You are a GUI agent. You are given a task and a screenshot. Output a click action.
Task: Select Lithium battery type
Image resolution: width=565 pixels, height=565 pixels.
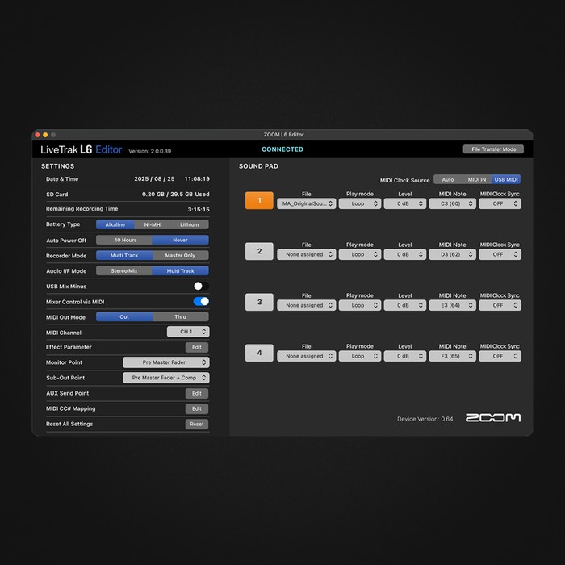coord(189,224)
